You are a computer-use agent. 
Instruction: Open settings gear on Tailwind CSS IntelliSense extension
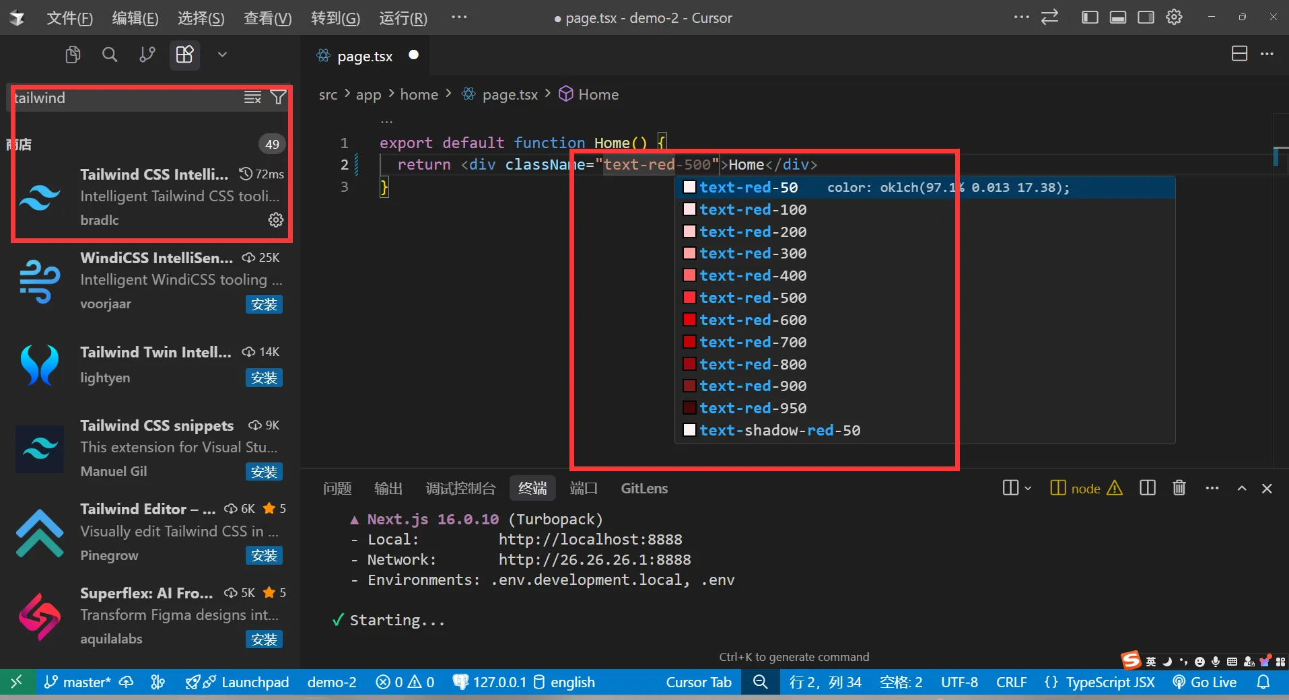[x=275, y=219]
